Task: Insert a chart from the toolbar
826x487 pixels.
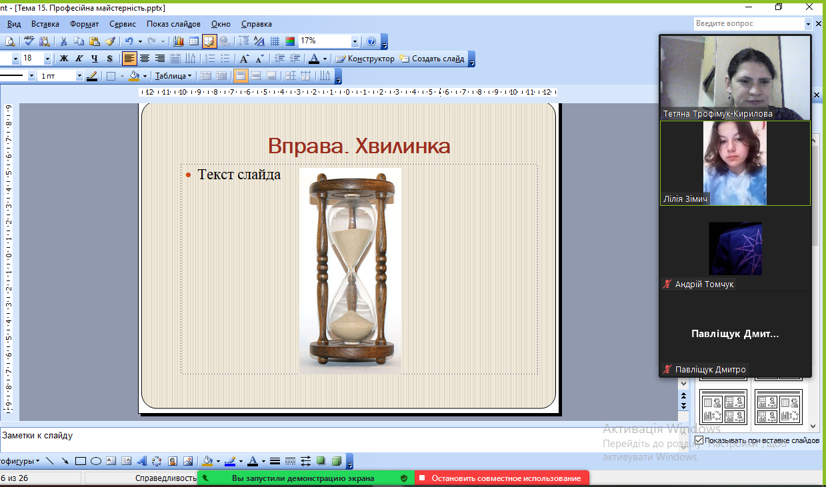Action: (x=178, y=41)
